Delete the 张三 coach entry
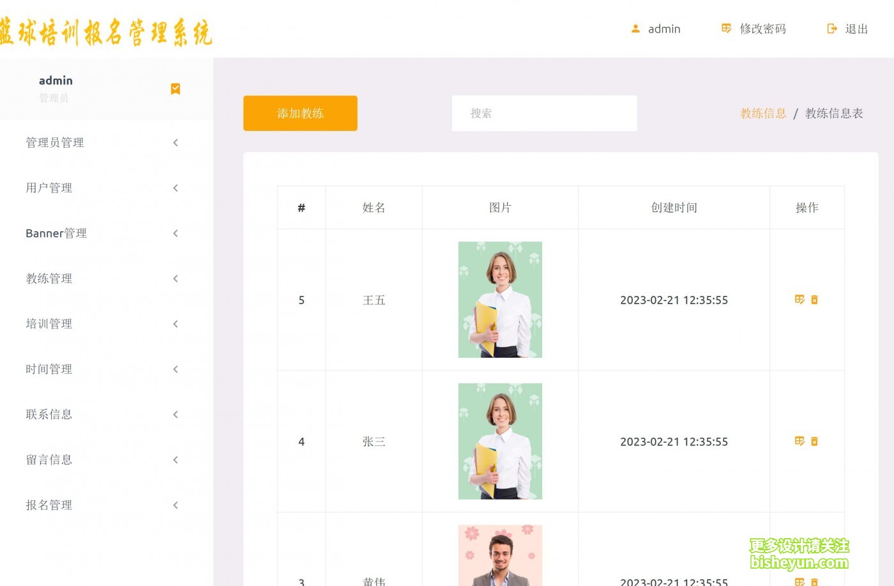Screen dimensions: 894x586 click(x=814, y=442)
